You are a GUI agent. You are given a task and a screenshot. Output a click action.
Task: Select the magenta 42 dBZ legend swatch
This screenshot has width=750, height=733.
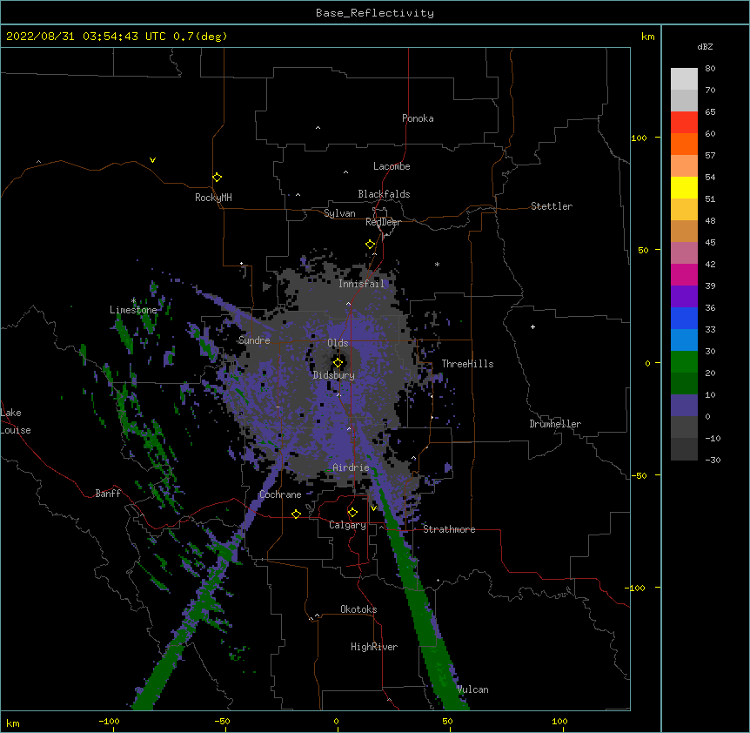tap(684, 274)
